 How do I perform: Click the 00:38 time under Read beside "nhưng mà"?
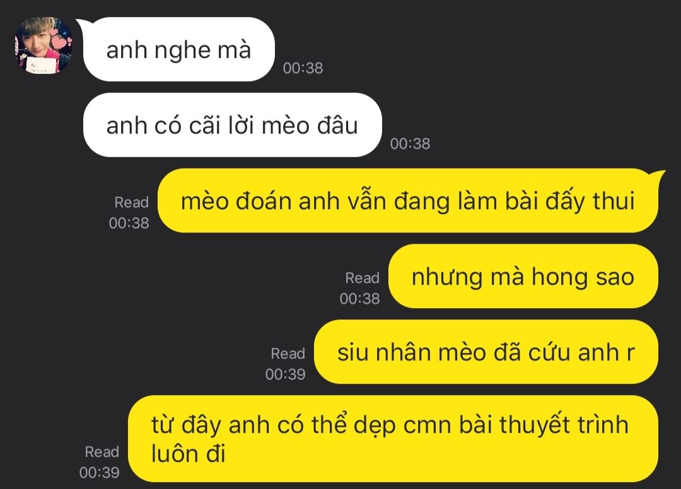(359, 299)
